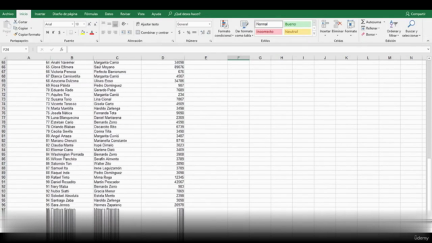Collapse the ribbon with chevron

coord(428,40)
